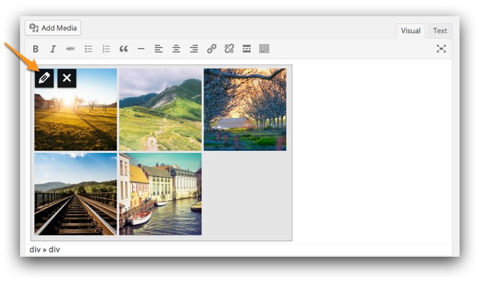The height and width of the screenshot is (282, 479).
Task: Switch to the Text editor tab
Action: click(440, 30)
